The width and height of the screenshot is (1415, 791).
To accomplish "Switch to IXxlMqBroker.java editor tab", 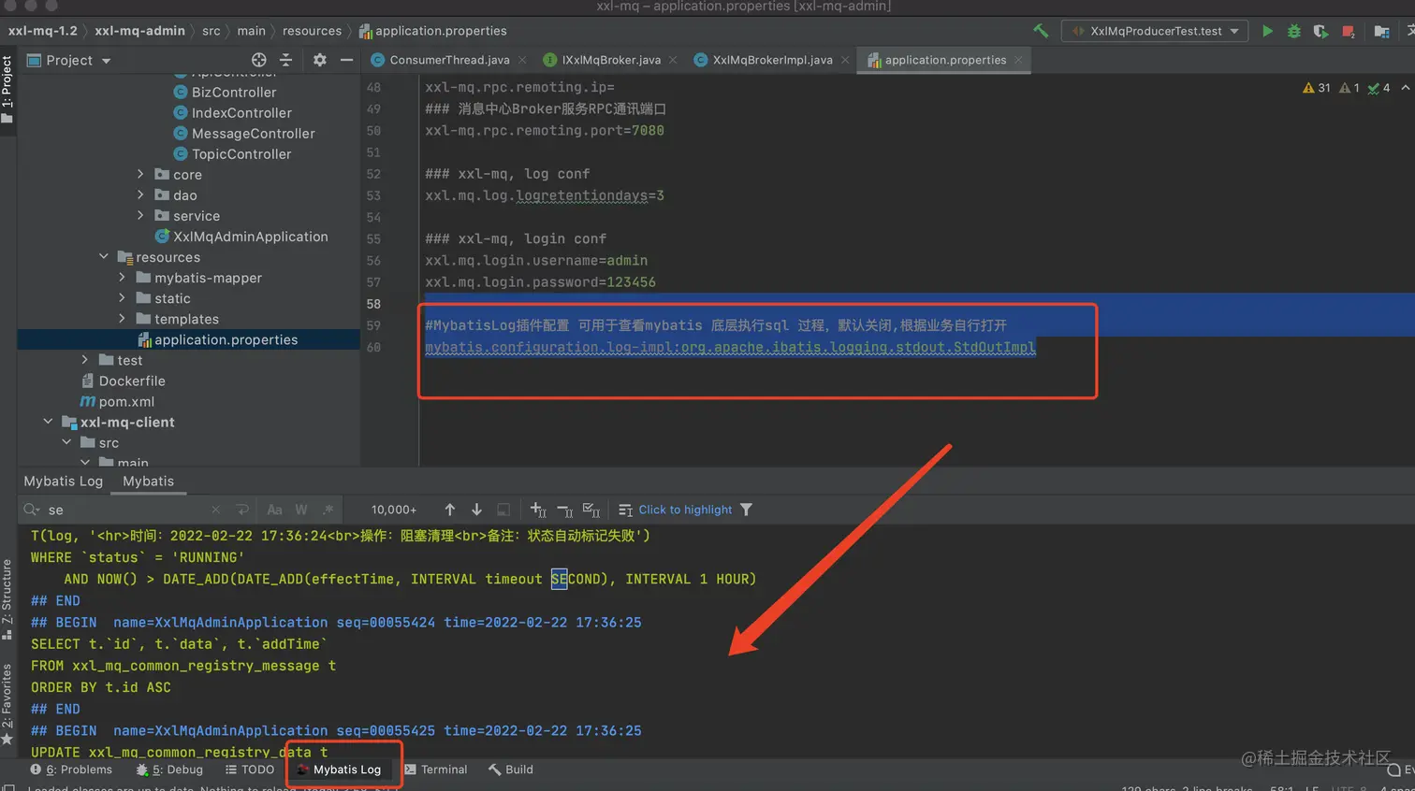I will pos(610,60).
